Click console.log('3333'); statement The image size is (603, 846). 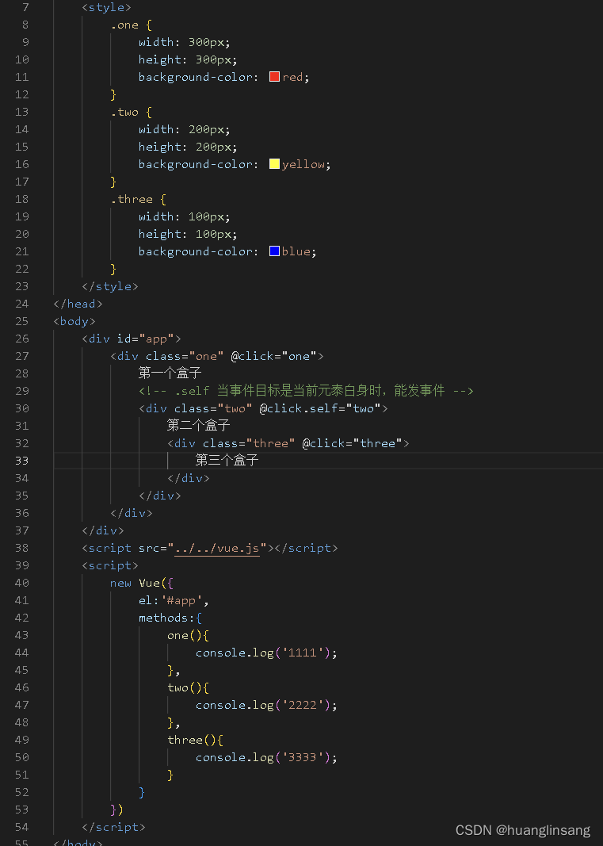click(x=266, y=757)
